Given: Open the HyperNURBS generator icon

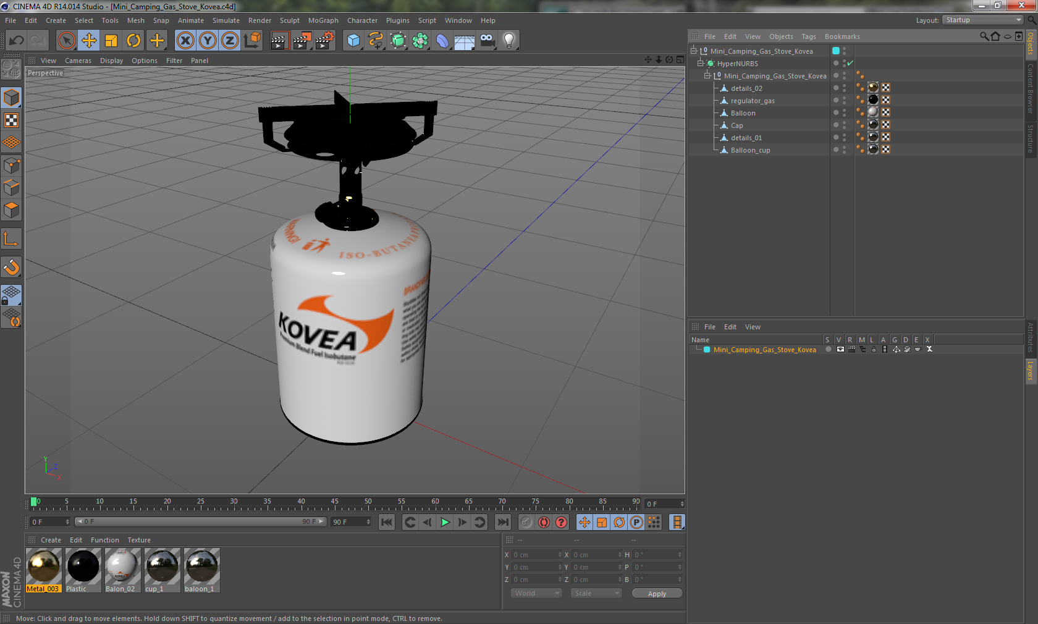Looking at the screenshot, I should (398, 41).
